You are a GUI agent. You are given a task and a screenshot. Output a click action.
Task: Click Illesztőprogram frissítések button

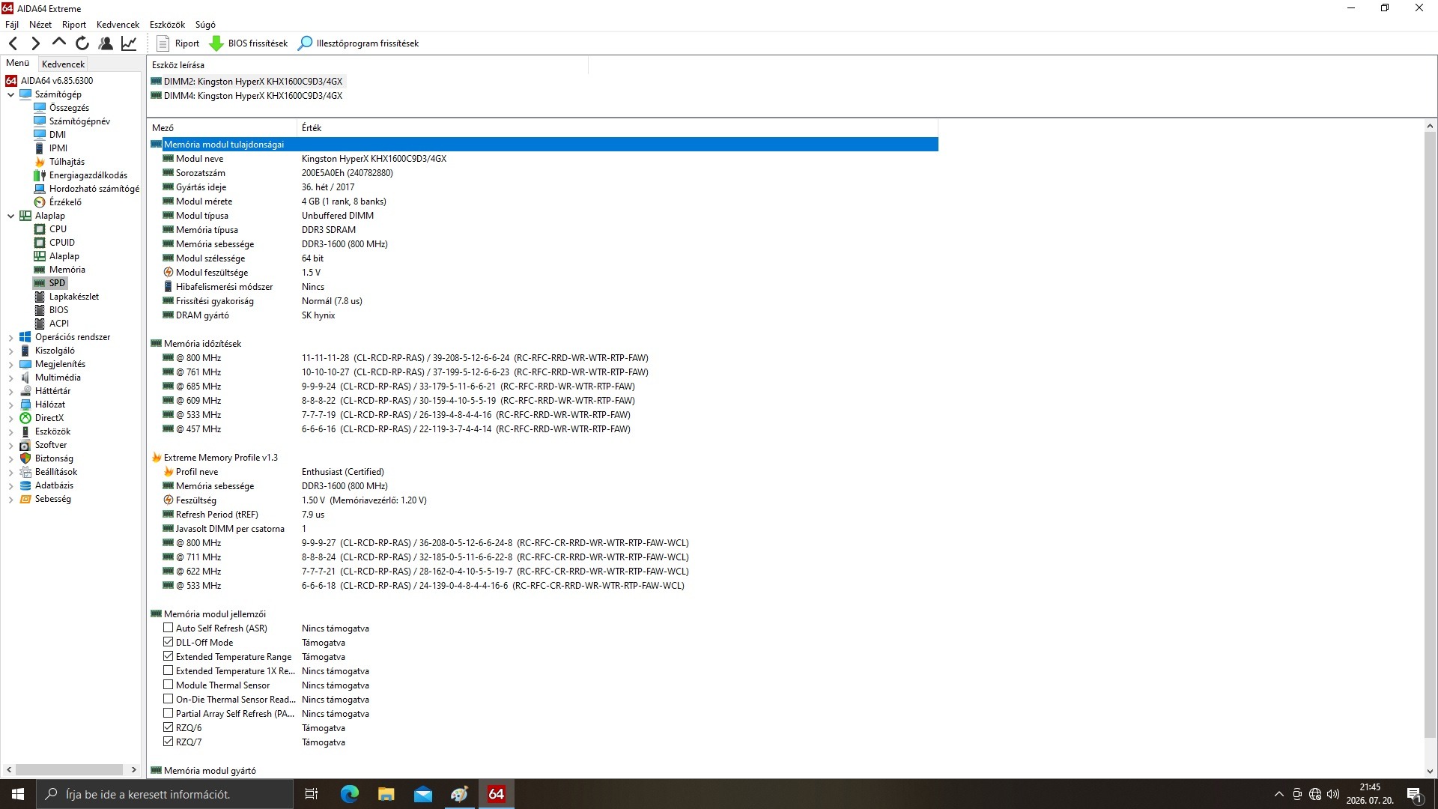coord(359,43)
